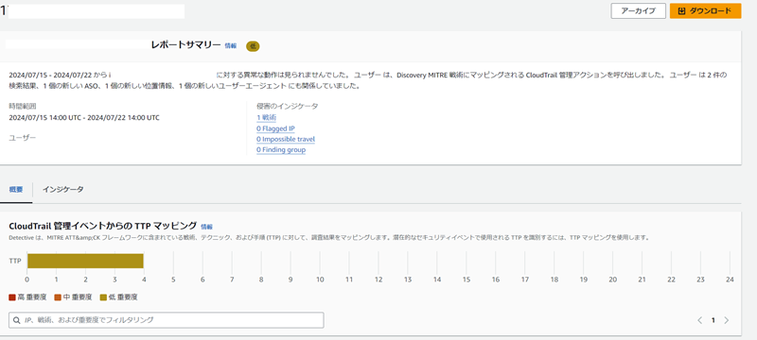
Task: Click the ダウンロード button
Action: click(705, 11)
